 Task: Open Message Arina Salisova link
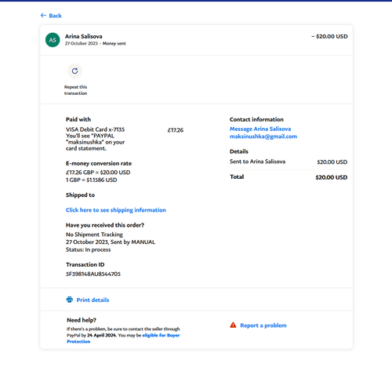point(260,129)
